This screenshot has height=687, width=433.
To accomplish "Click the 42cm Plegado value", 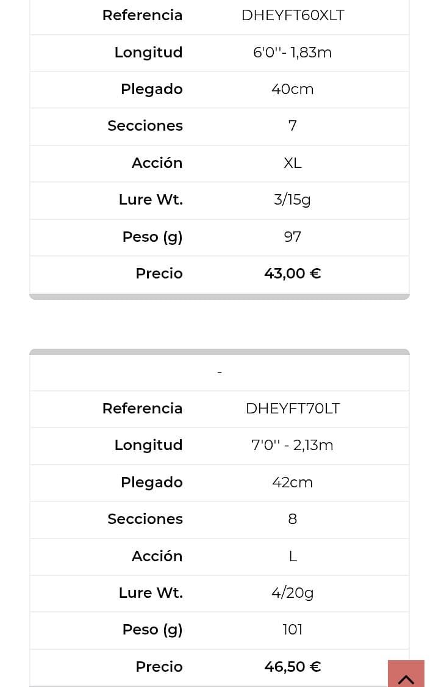I will point(293,482).
